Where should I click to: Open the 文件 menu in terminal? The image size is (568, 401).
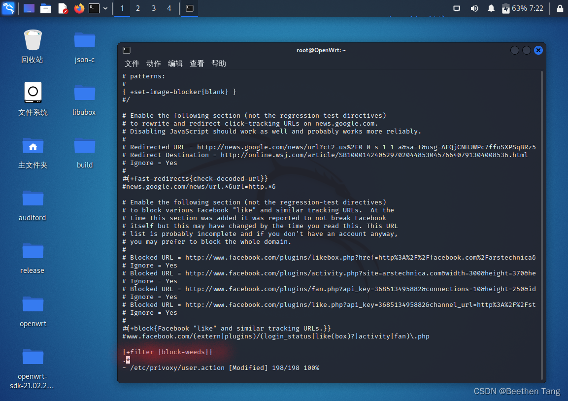tap(132, 64)
